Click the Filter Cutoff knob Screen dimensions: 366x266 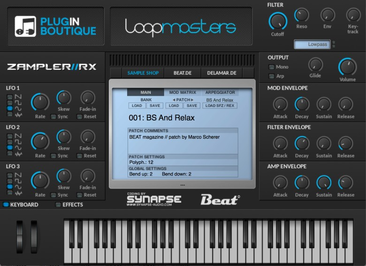tap(278, 22)
